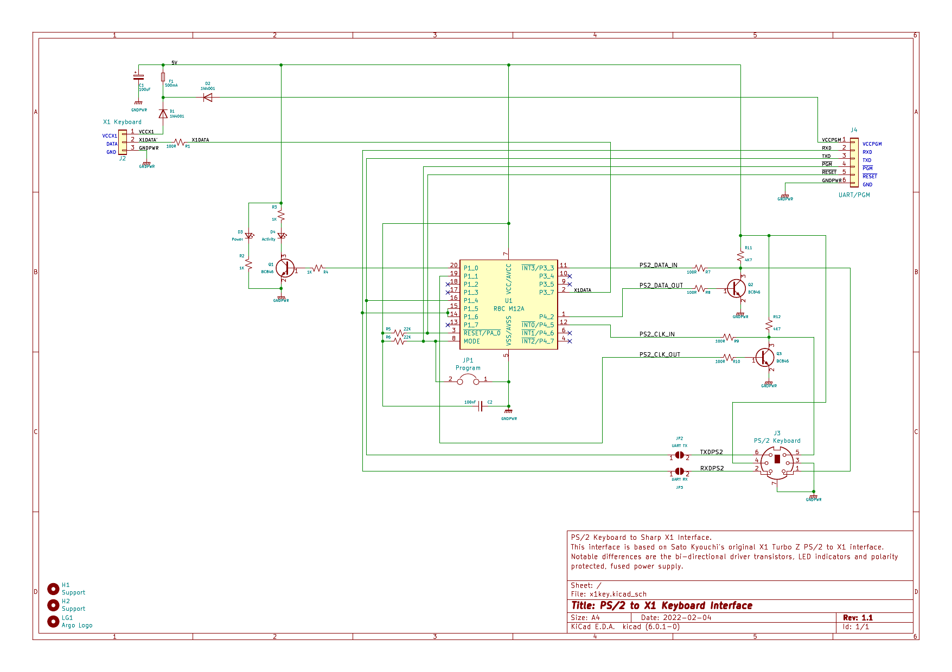This screenshot has width=952, height=672.
Task: Select the R8 100R resistor symbol
Action: tap(700, 288)
